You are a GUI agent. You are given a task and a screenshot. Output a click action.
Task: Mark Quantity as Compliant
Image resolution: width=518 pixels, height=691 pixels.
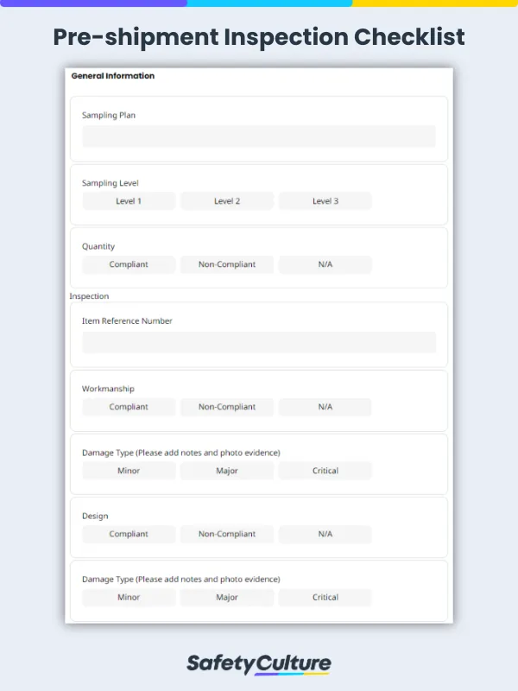(x=128, y=264)
